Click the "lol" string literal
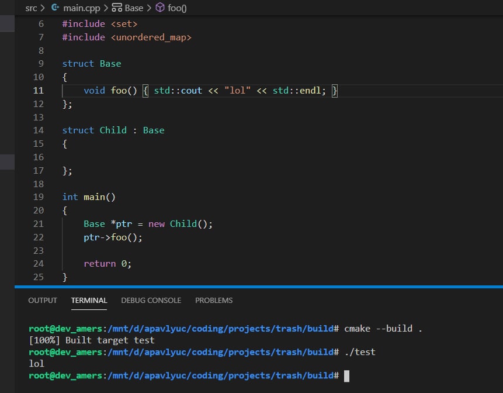 pyautogui.click(x=237, y=91)
